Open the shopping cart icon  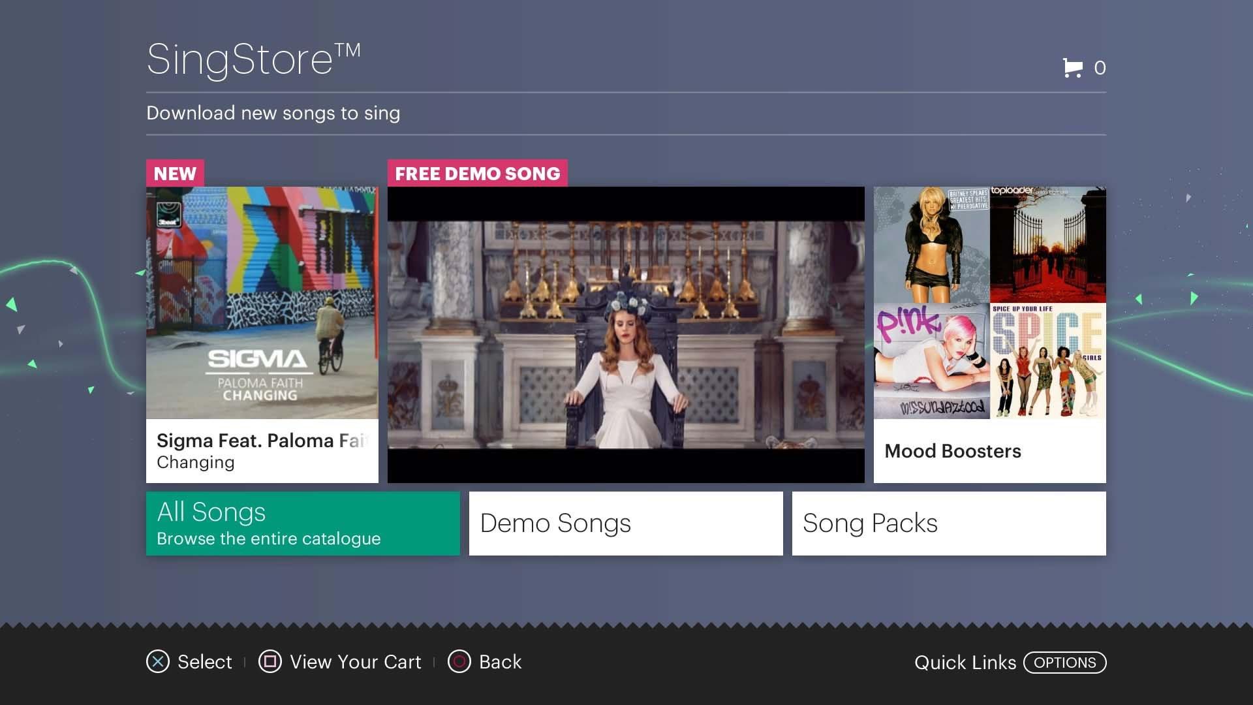point(1072,67)
